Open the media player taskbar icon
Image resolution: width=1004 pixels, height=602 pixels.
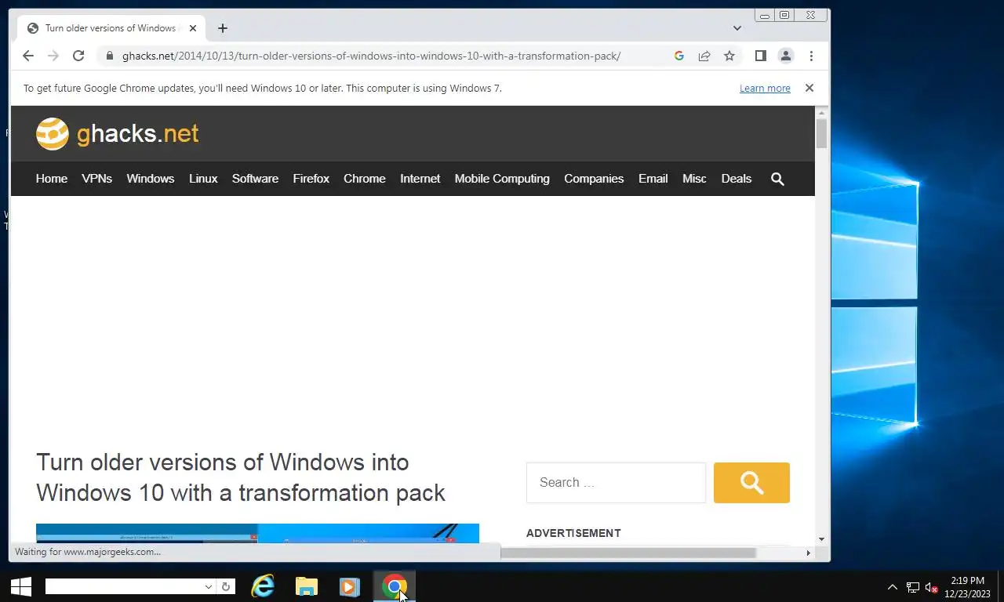click(x=349, y=586)
